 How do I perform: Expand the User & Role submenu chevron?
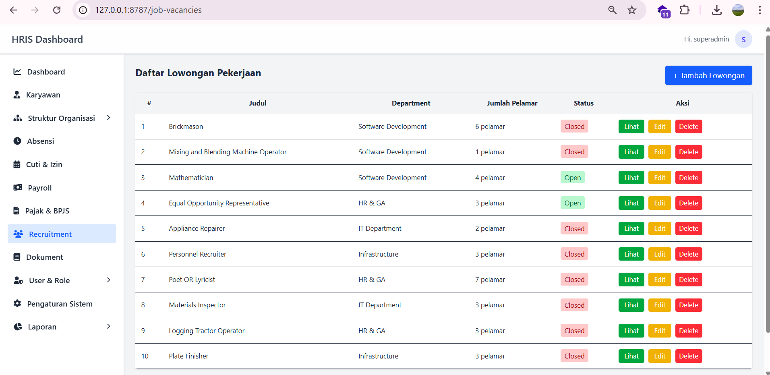(x=108, y=280)
